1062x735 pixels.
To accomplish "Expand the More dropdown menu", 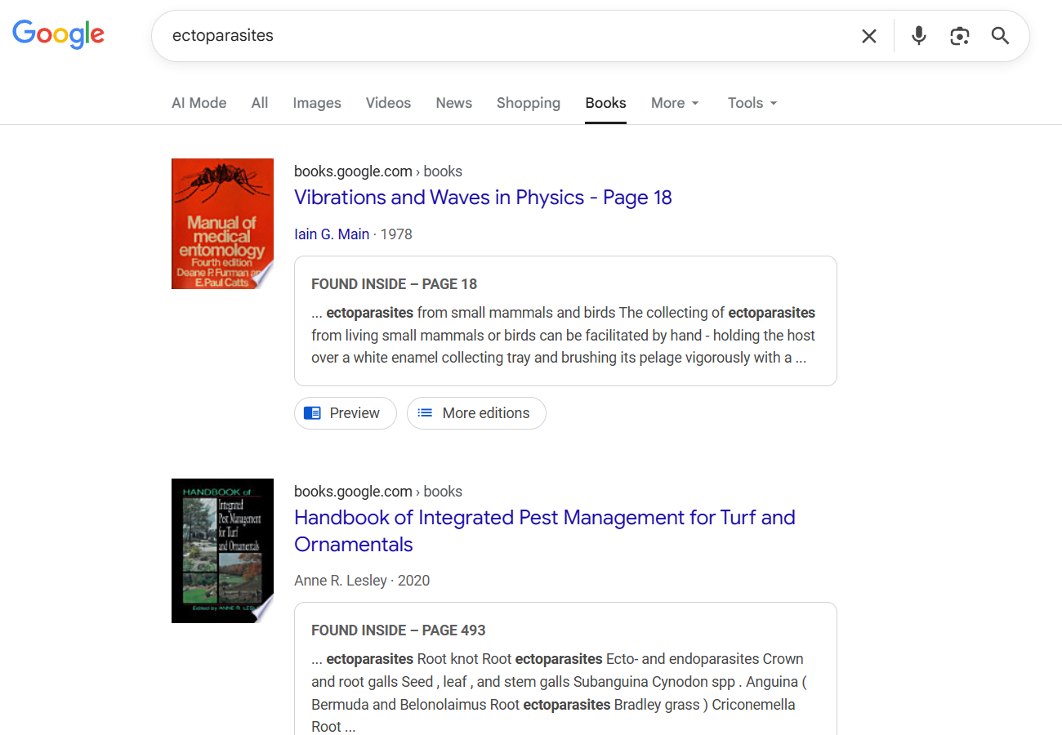I will [675, 103].
